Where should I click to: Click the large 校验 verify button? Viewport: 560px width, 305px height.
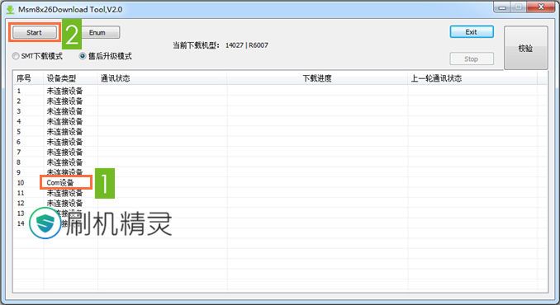pyautogui.click(x=525, y=48)
